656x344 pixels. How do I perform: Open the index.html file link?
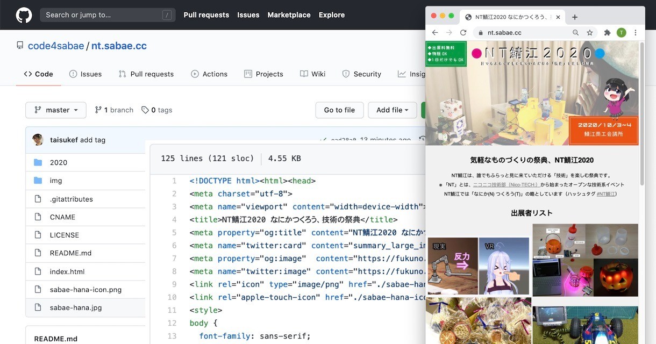67,271
